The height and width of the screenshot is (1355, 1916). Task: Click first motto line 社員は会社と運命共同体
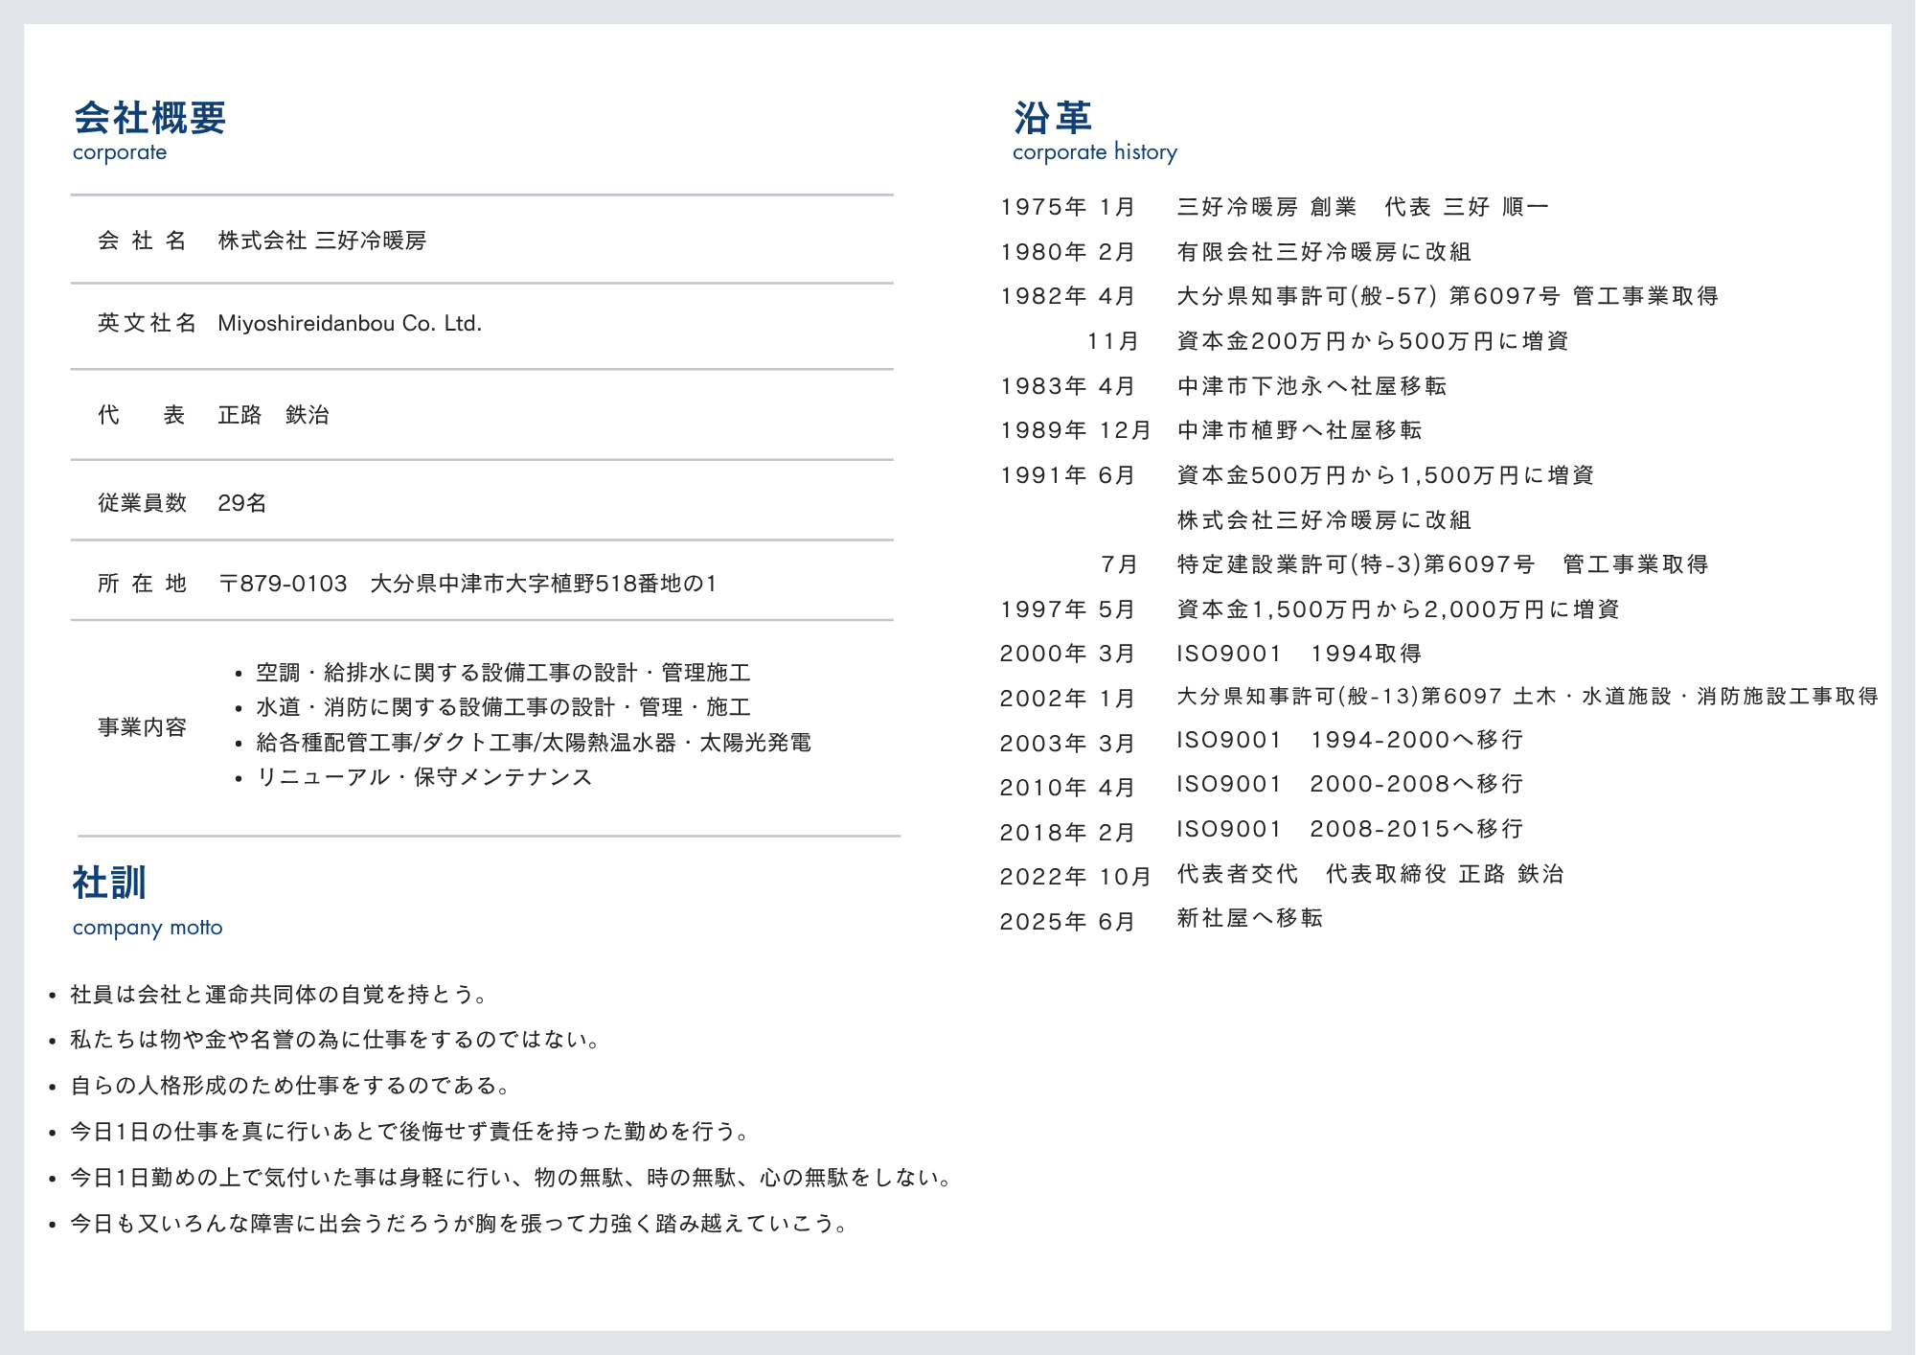tap(278, 995)
